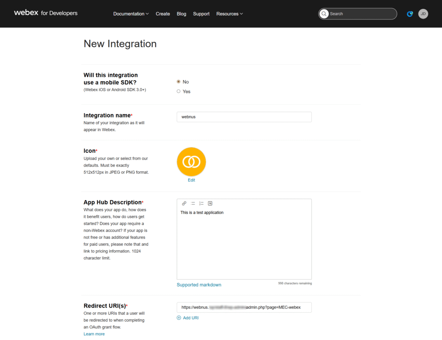Open the Support page
The image size is (442, 340).
201,13
